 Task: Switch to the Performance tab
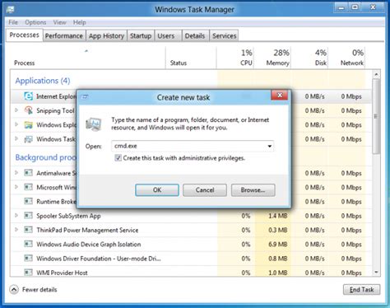point(64,36)
